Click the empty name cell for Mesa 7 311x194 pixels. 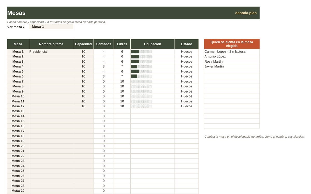[x=51, y=81]
